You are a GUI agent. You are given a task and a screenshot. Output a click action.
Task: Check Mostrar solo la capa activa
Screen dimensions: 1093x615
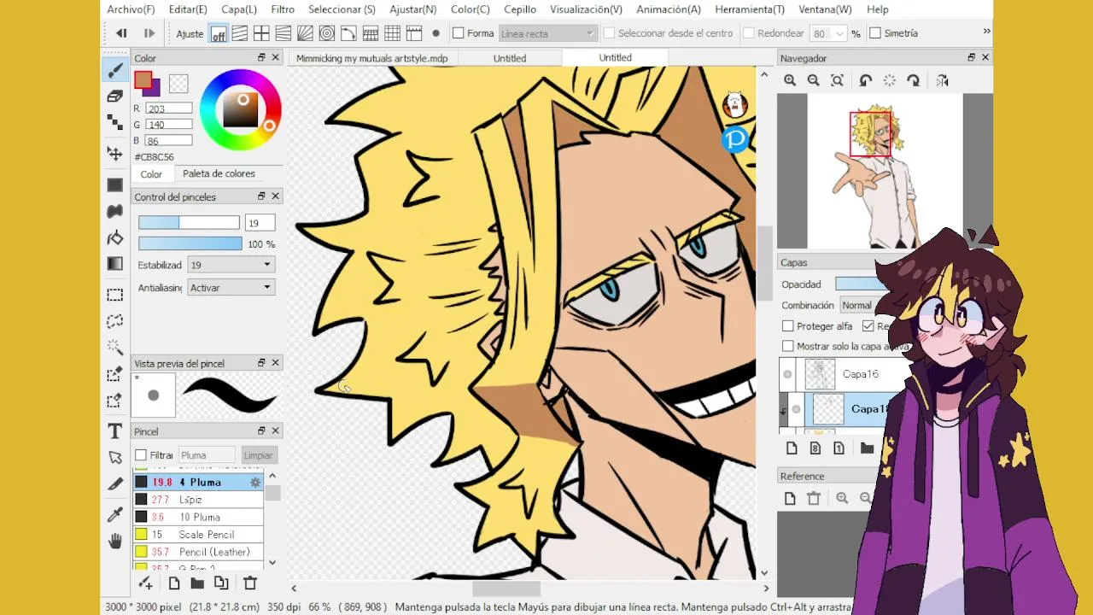pyautogui.click(x=788, y=346)
